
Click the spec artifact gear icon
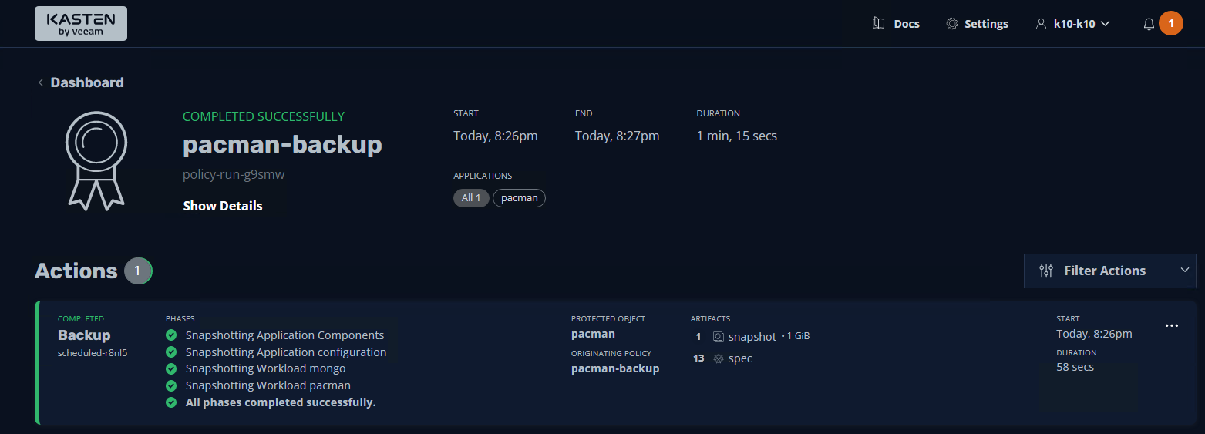(x=719, y=358)
